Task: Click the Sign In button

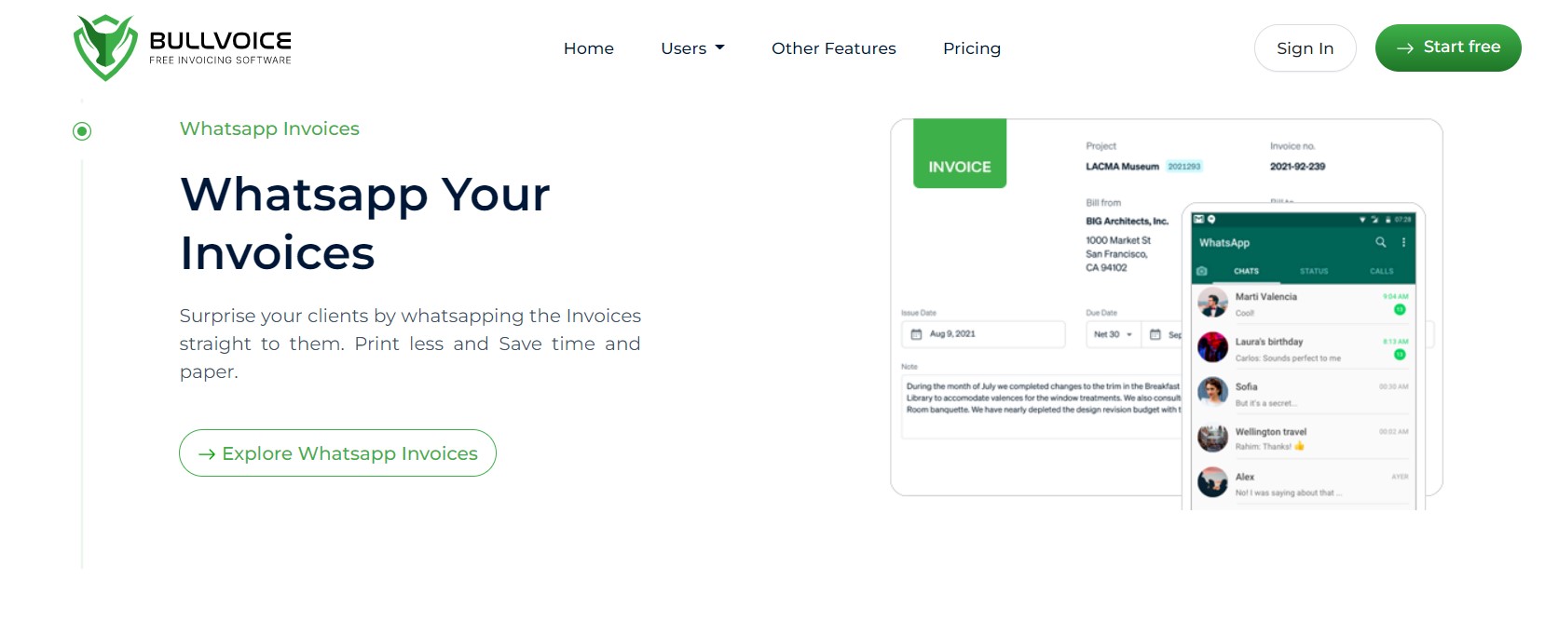Action: click(x=1305, y=47)
